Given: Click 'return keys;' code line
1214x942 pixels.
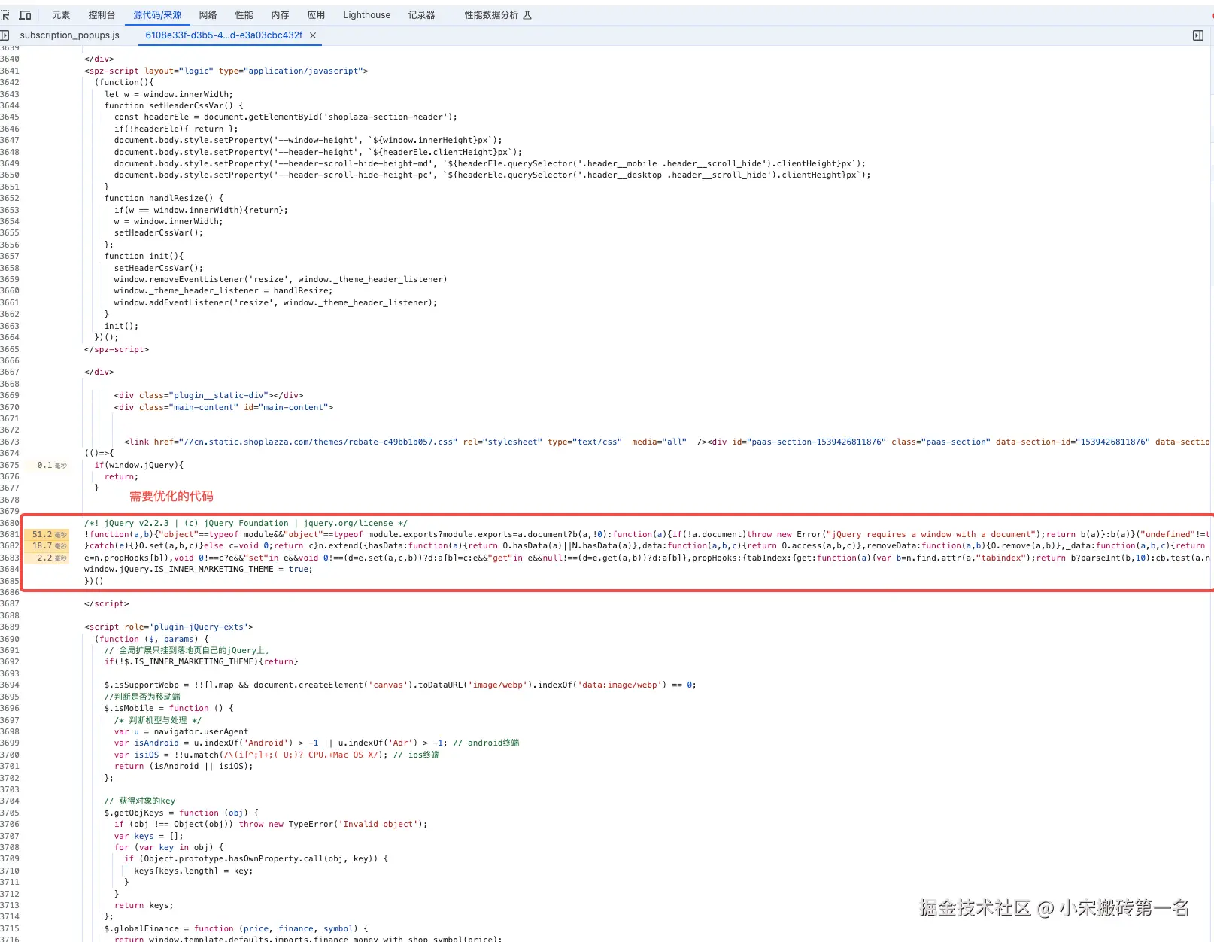Looking at the screenshot, I should coord(144,906).
